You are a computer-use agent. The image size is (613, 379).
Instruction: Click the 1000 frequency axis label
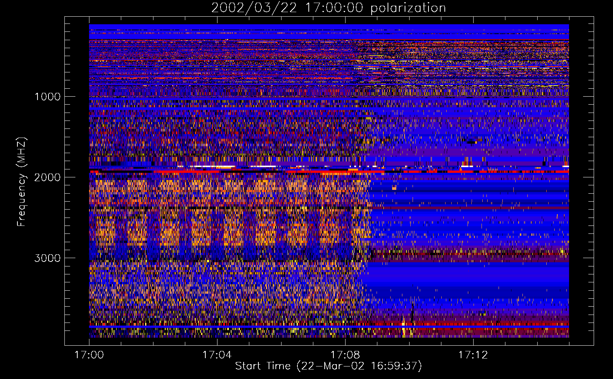47,97
